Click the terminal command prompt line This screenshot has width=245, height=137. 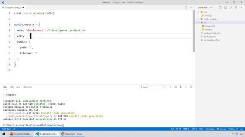click(x=33, y=125)
